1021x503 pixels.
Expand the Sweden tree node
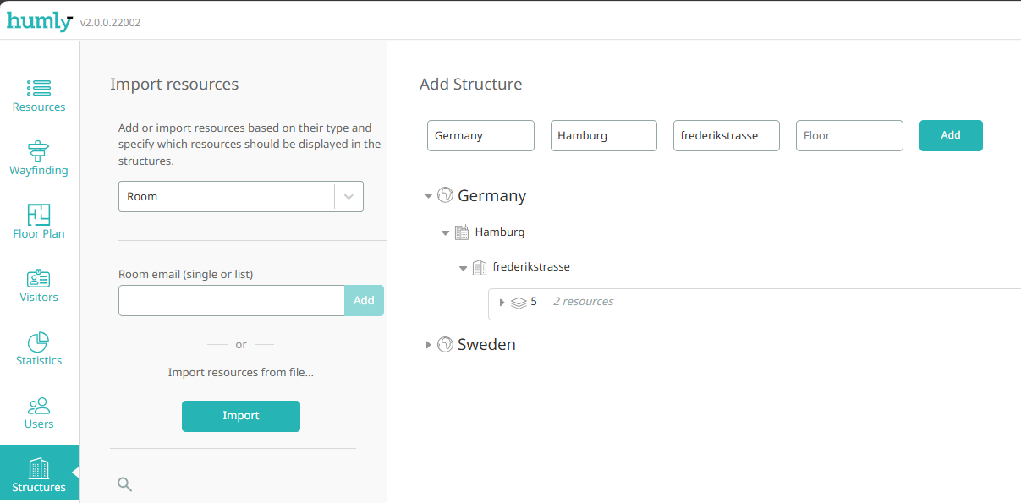coord(429,345)
